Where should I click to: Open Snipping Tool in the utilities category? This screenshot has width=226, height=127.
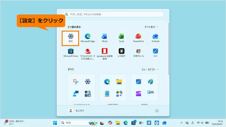click(x=76, y=82)
